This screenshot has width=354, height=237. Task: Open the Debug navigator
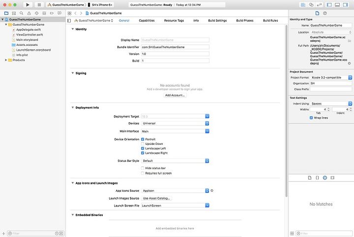coord(44,13)
